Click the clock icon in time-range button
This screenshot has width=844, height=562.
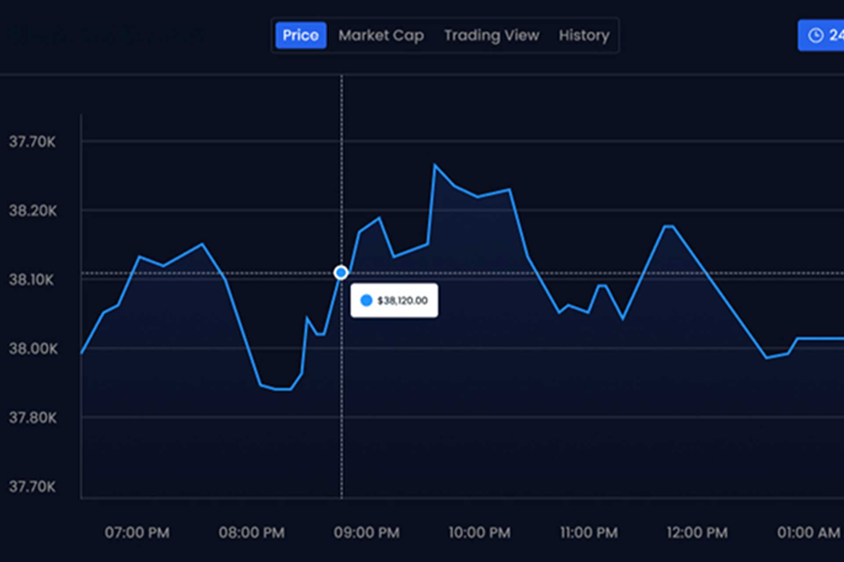coord(816,35)
